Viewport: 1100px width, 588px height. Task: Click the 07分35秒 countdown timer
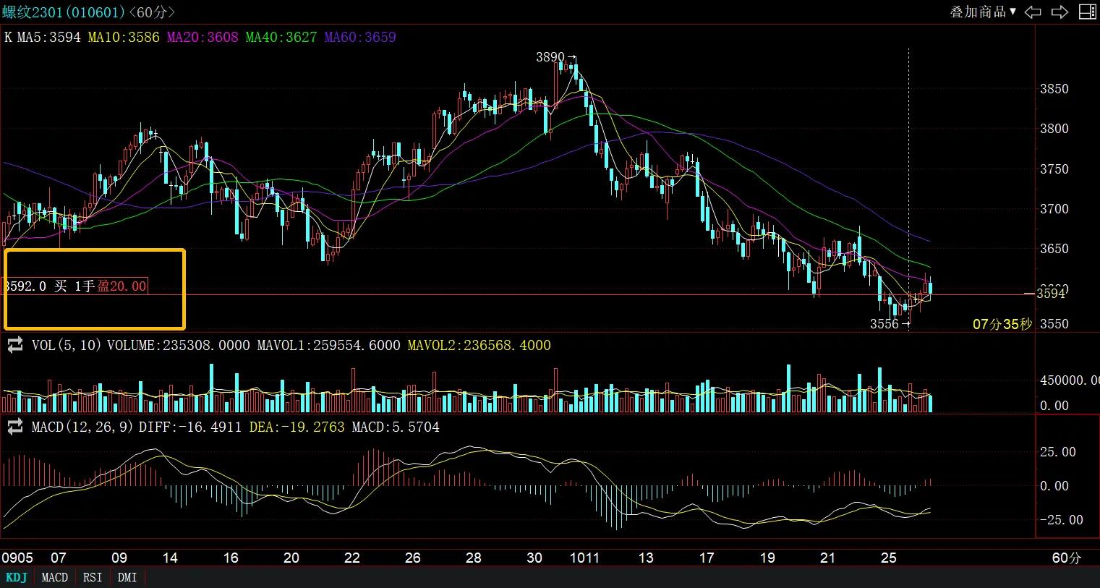[x=1002, y=324]
